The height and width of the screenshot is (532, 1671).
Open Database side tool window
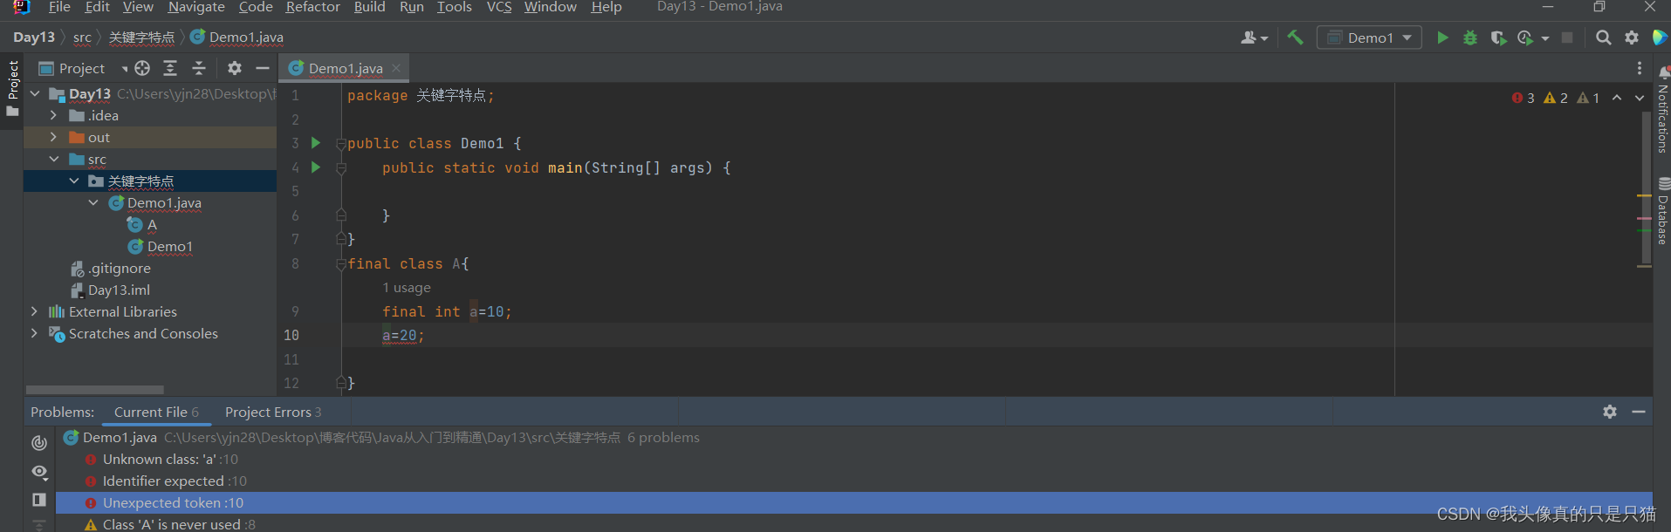[x=1663, y=212]
